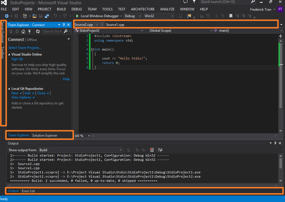Open the BUILD menu
285x202 pixels.
point(61,9)
